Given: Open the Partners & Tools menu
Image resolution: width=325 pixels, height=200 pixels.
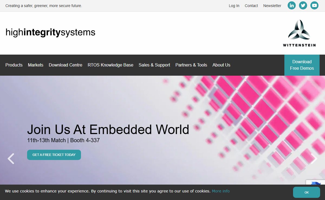Looking at the screenshot, I should tap(191, 65).
